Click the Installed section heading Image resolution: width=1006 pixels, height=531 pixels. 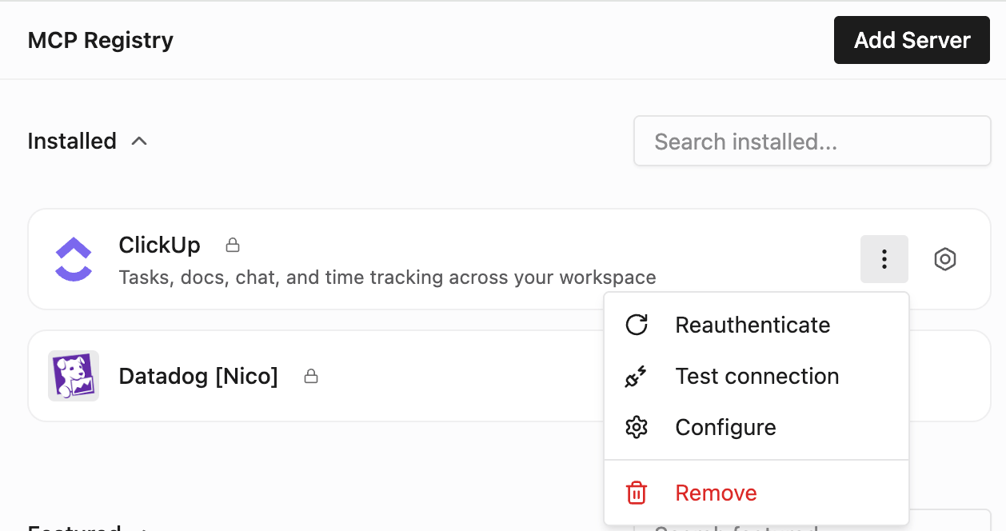72,141
